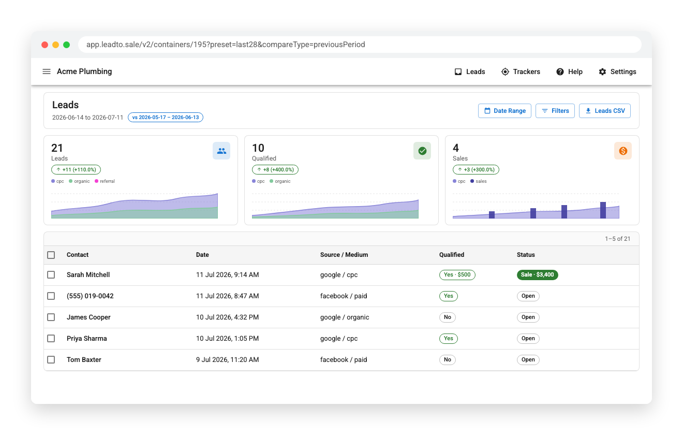Click the Help question mark icon
The height and width of the screenshot is (435, 683).
tap(560, 72)
